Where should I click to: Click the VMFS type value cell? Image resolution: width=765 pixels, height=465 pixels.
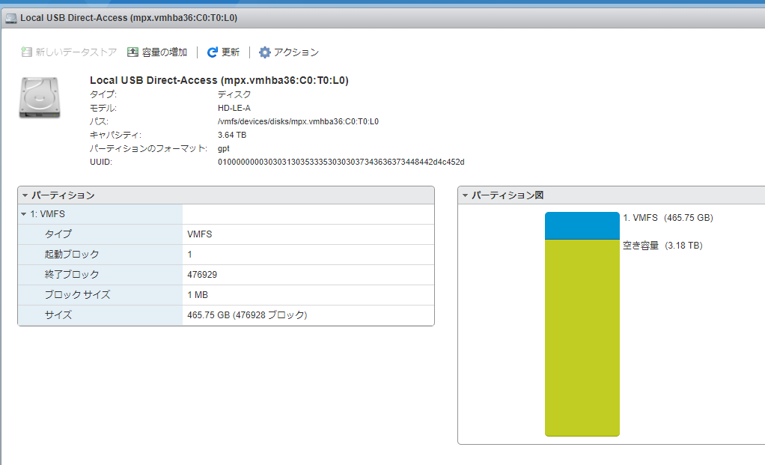point(200,234)
